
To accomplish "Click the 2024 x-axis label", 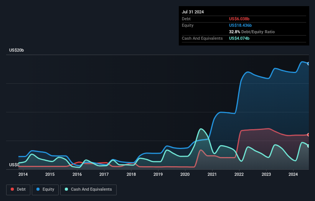I will tap(293, 174).
